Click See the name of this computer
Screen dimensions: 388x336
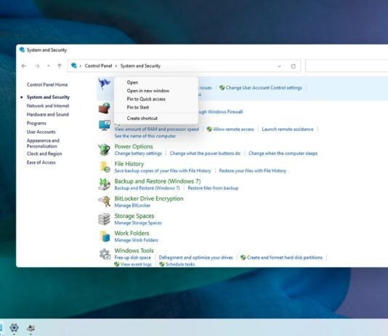(145, 136)
